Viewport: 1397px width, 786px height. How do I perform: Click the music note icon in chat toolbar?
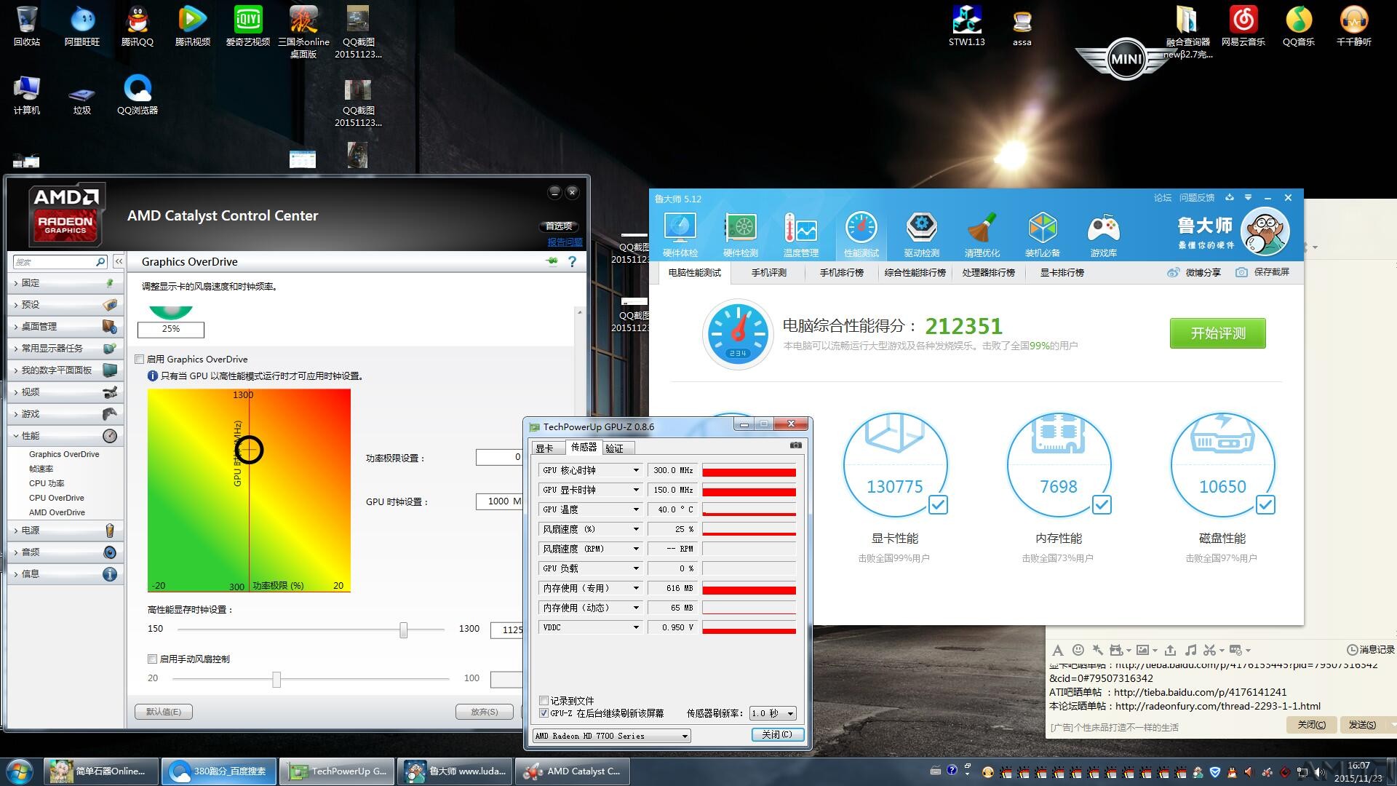[1190, 650]
